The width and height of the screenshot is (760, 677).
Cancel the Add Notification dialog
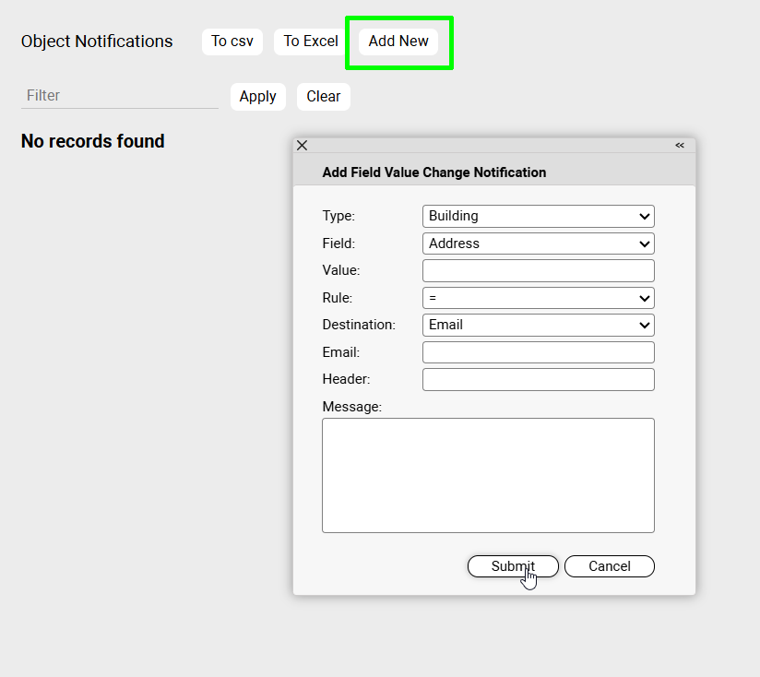(x=609, y=566)
